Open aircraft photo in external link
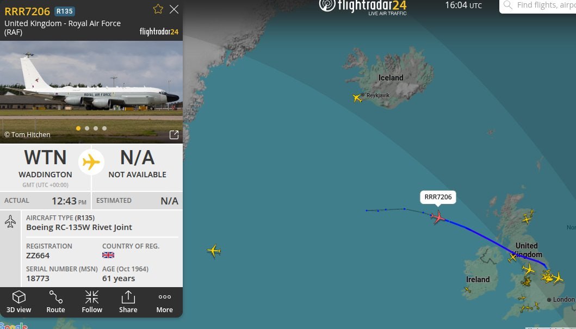 pyautogui.click(x=174, y=135)
